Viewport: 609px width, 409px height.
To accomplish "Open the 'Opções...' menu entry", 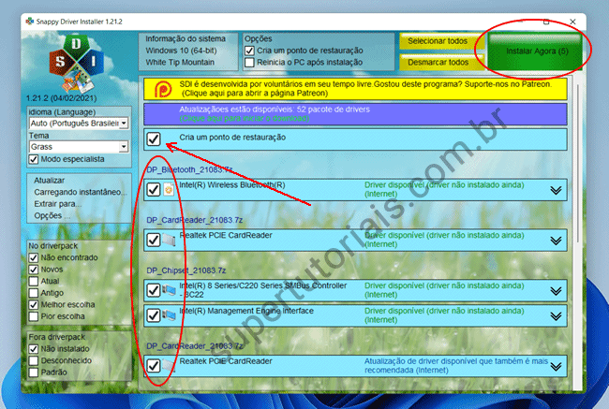I will pos(46,215).
